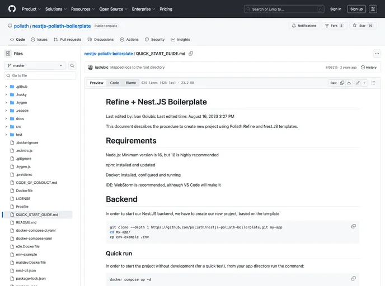Open the header menu icon beside Sign up

pyautogui.click(x=373, y=9)
